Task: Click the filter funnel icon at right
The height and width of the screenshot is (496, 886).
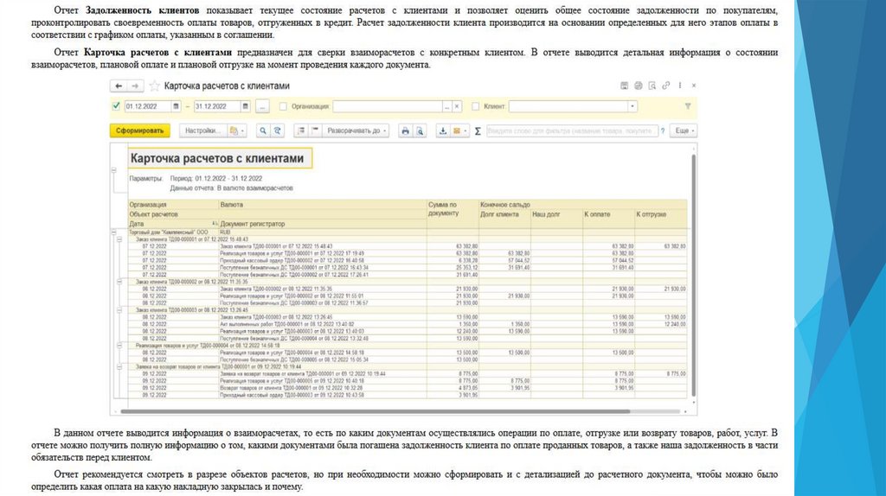Action: coord(688,106)
